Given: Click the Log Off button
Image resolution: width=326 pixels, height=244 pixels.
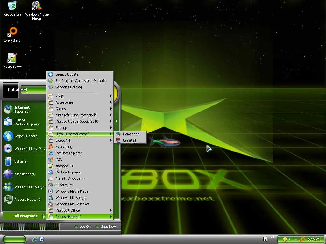Looking at the screenshot, I should 83,227.
